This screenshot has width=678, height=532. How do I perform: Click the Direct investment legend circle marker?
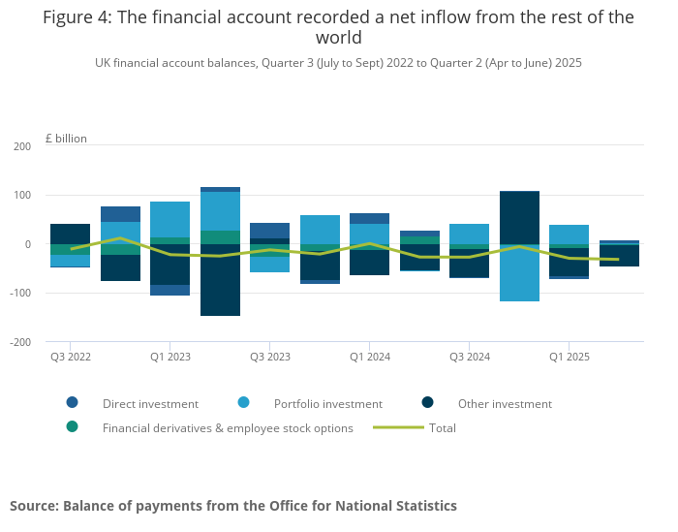[x=72, y=403]
